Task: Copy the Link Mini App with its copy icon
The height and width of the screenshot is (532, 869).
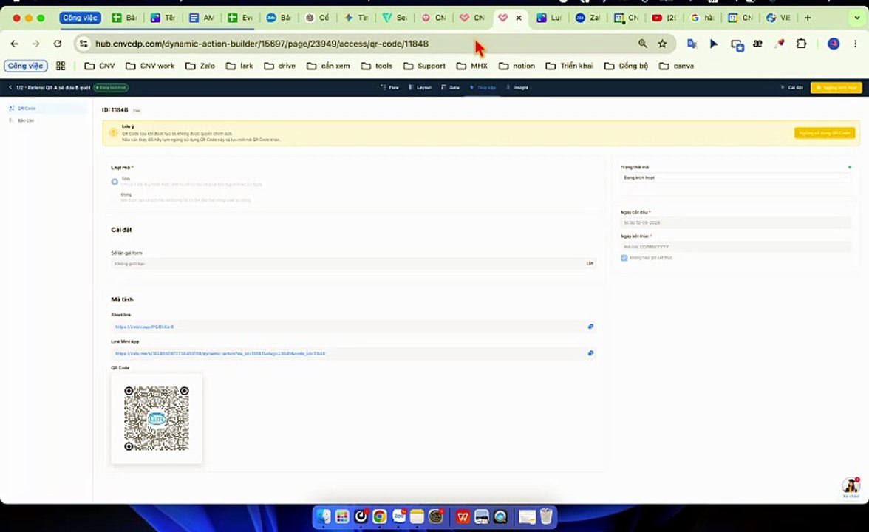Action: [x=590, y=353]
